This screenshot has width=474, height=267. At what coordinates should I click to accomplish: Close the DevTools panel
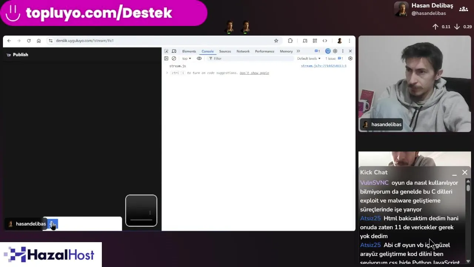click(x=350, y=51)
